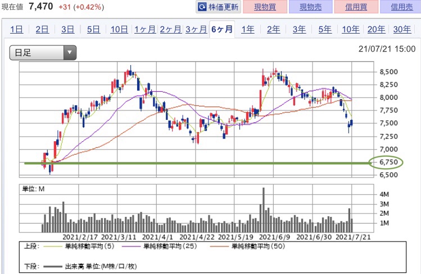This screenshot has height=274, width=421.
Task: Click the 1M volume axis label
Action: coord(384,223)
